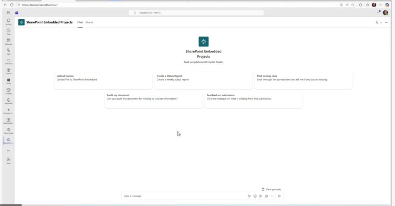Click the SharePoint Embedded Projects bot logo
This screenshot has width=395, height=206.
pyautogui.click(x=204, y=42)
